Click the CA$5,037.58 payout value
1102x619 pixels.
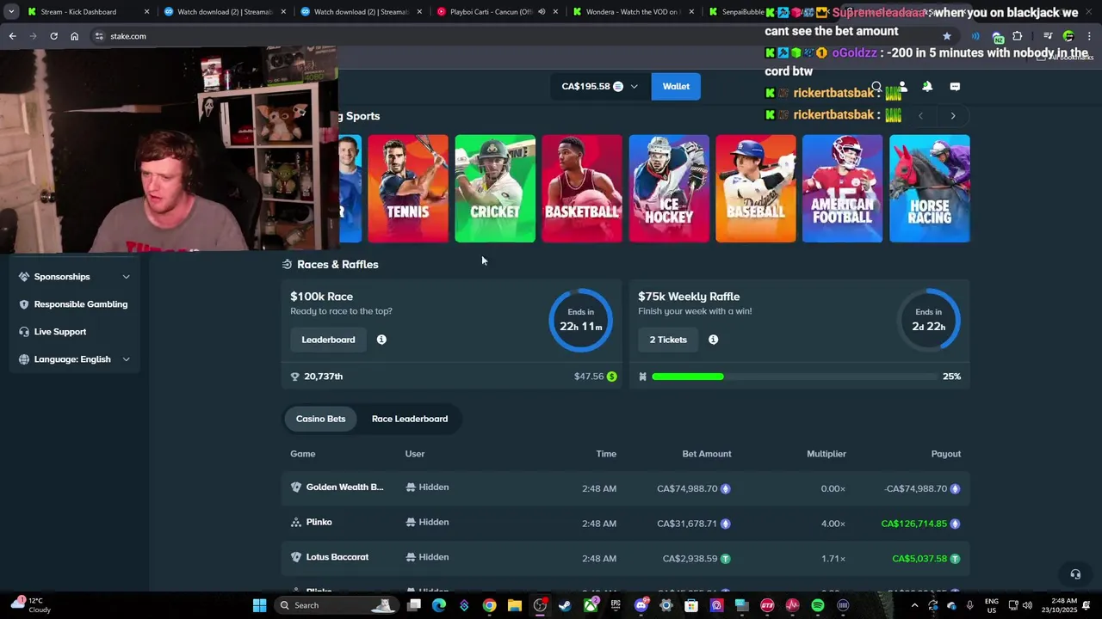(919, 559)
